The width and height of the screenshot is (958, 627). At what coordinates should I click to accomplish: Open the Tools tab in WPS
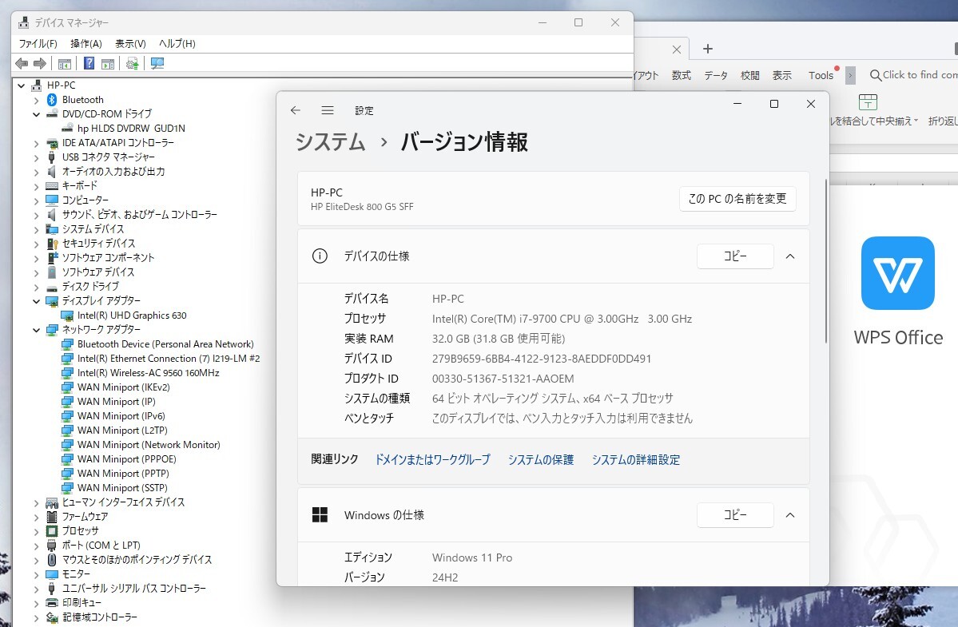click(x=821, y=75)
